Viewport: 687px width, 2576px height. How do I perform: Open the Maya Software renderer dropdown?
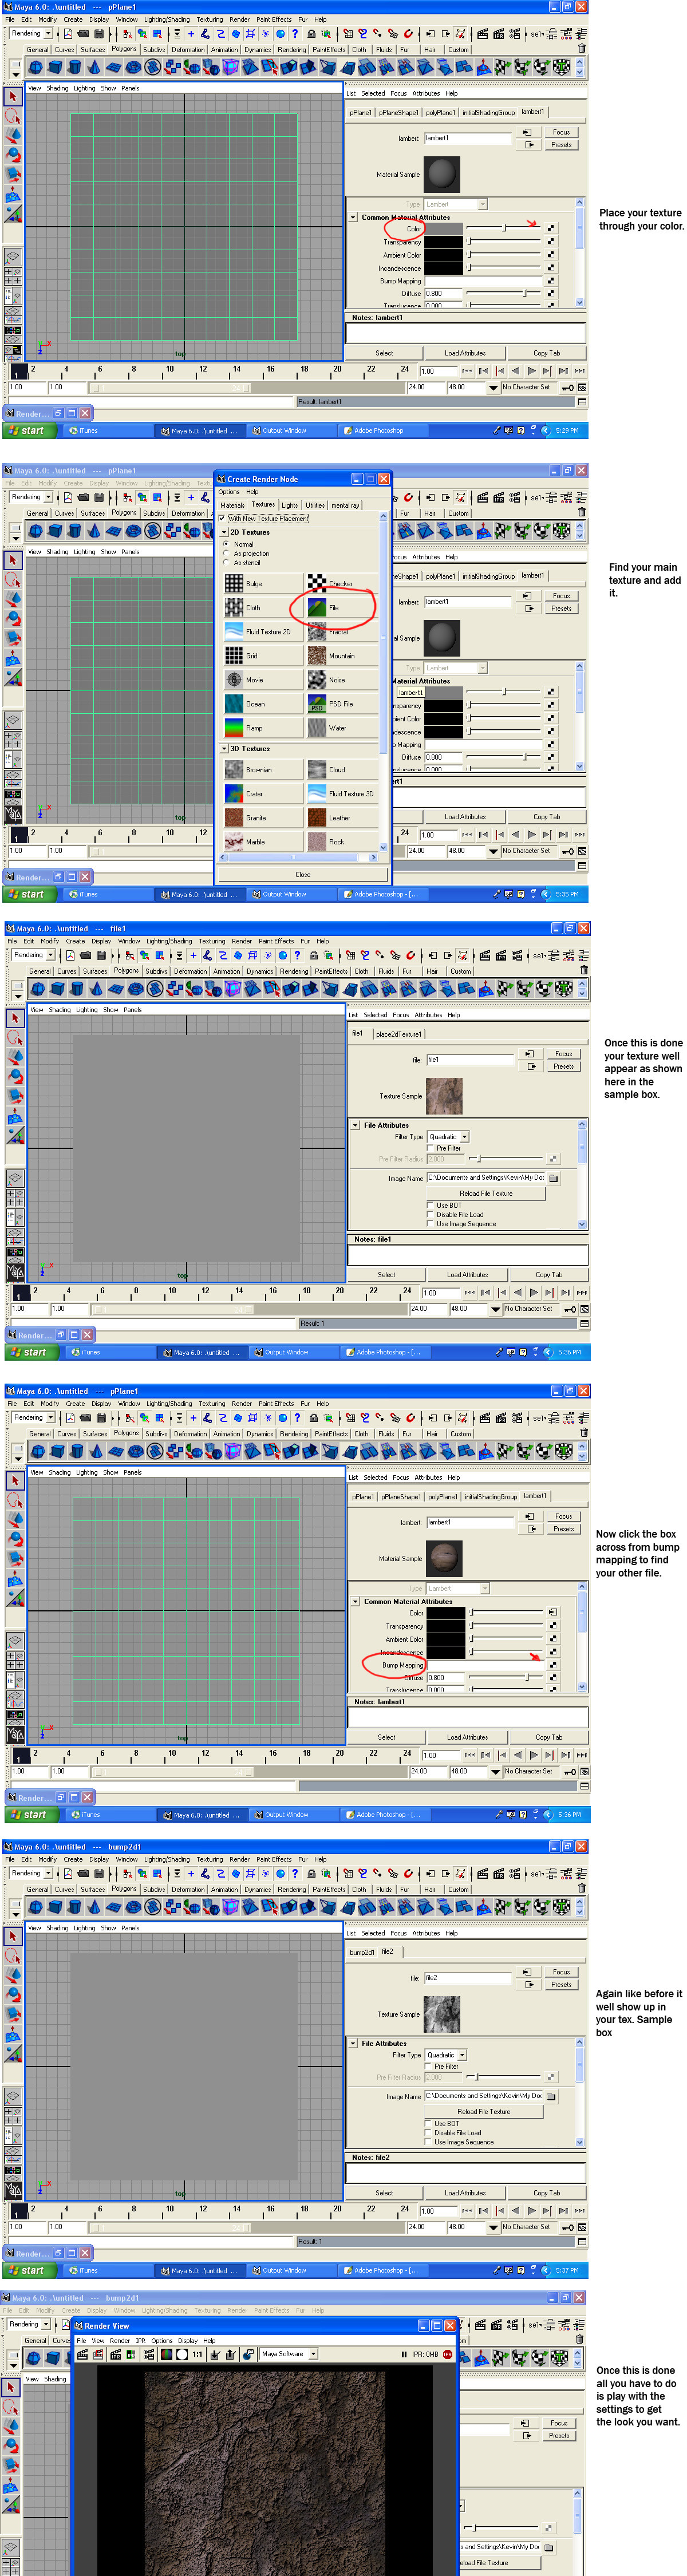tap(313, 2354)
